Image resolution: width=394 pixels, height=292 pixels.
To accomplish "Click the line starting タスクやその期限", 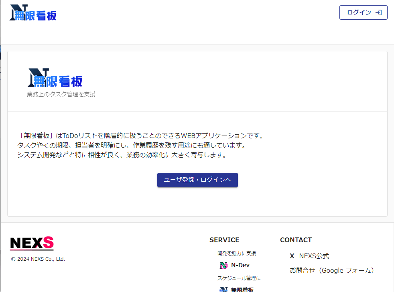I will [132, 145].
